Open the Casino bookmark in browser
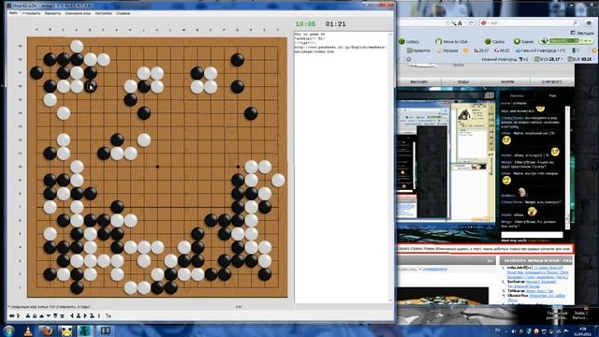The height and width of the screenshot is (337, 599). pyautogui.click(x=495, y=41)
